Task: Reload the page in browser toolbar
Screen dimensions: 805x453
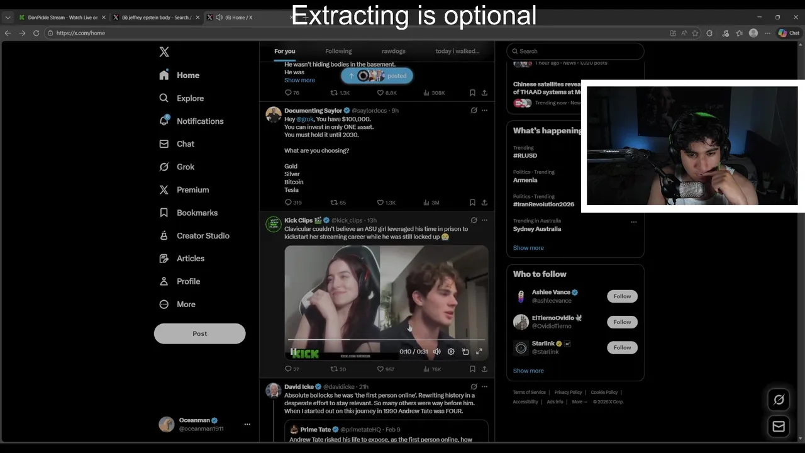Action: point(36,33)
